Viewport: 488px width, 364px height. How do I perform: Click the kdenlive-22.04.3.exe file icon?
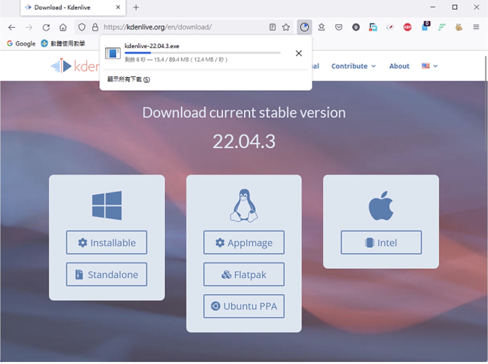[113, 53]
